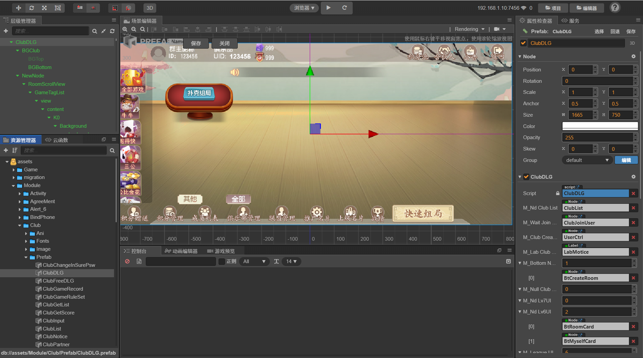Select the ClubFreeDLG prefab asset

coord(58,281)
